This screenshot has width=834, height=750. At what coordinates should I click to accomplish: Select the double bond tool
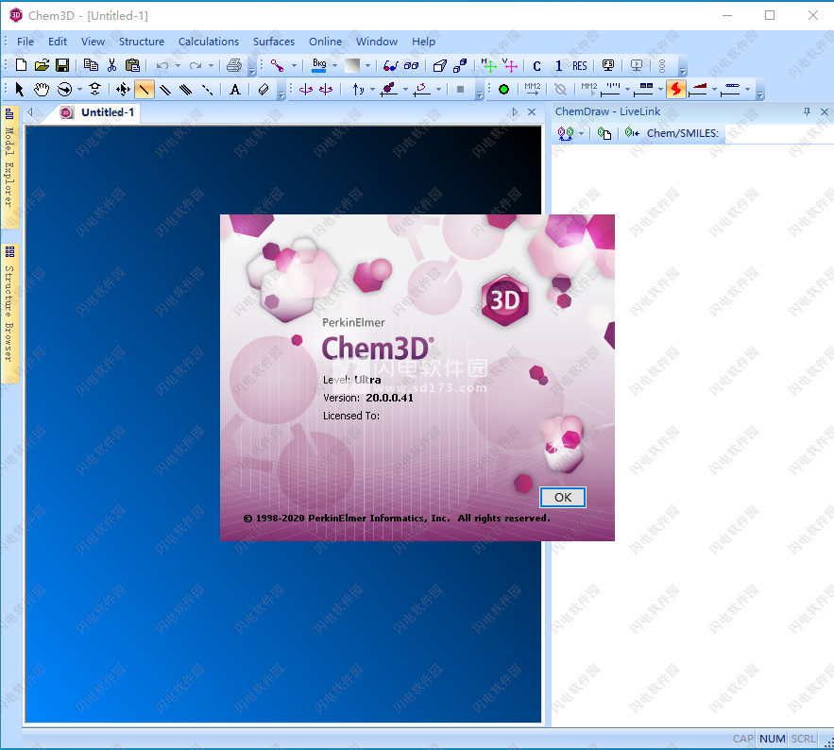165,90
